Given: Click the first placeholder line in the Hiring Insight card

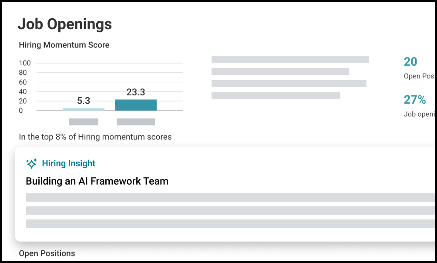Looking at the screenshot, I should pyautogui.click(x=231, y=198).
